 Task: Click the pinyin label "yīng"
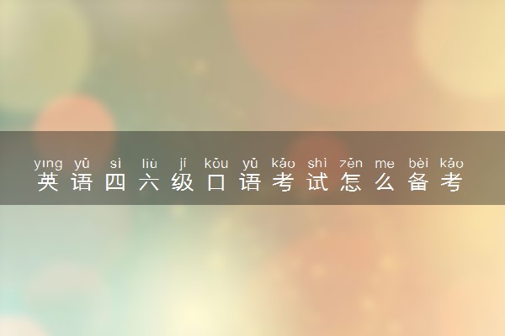[x=48, y=164]
